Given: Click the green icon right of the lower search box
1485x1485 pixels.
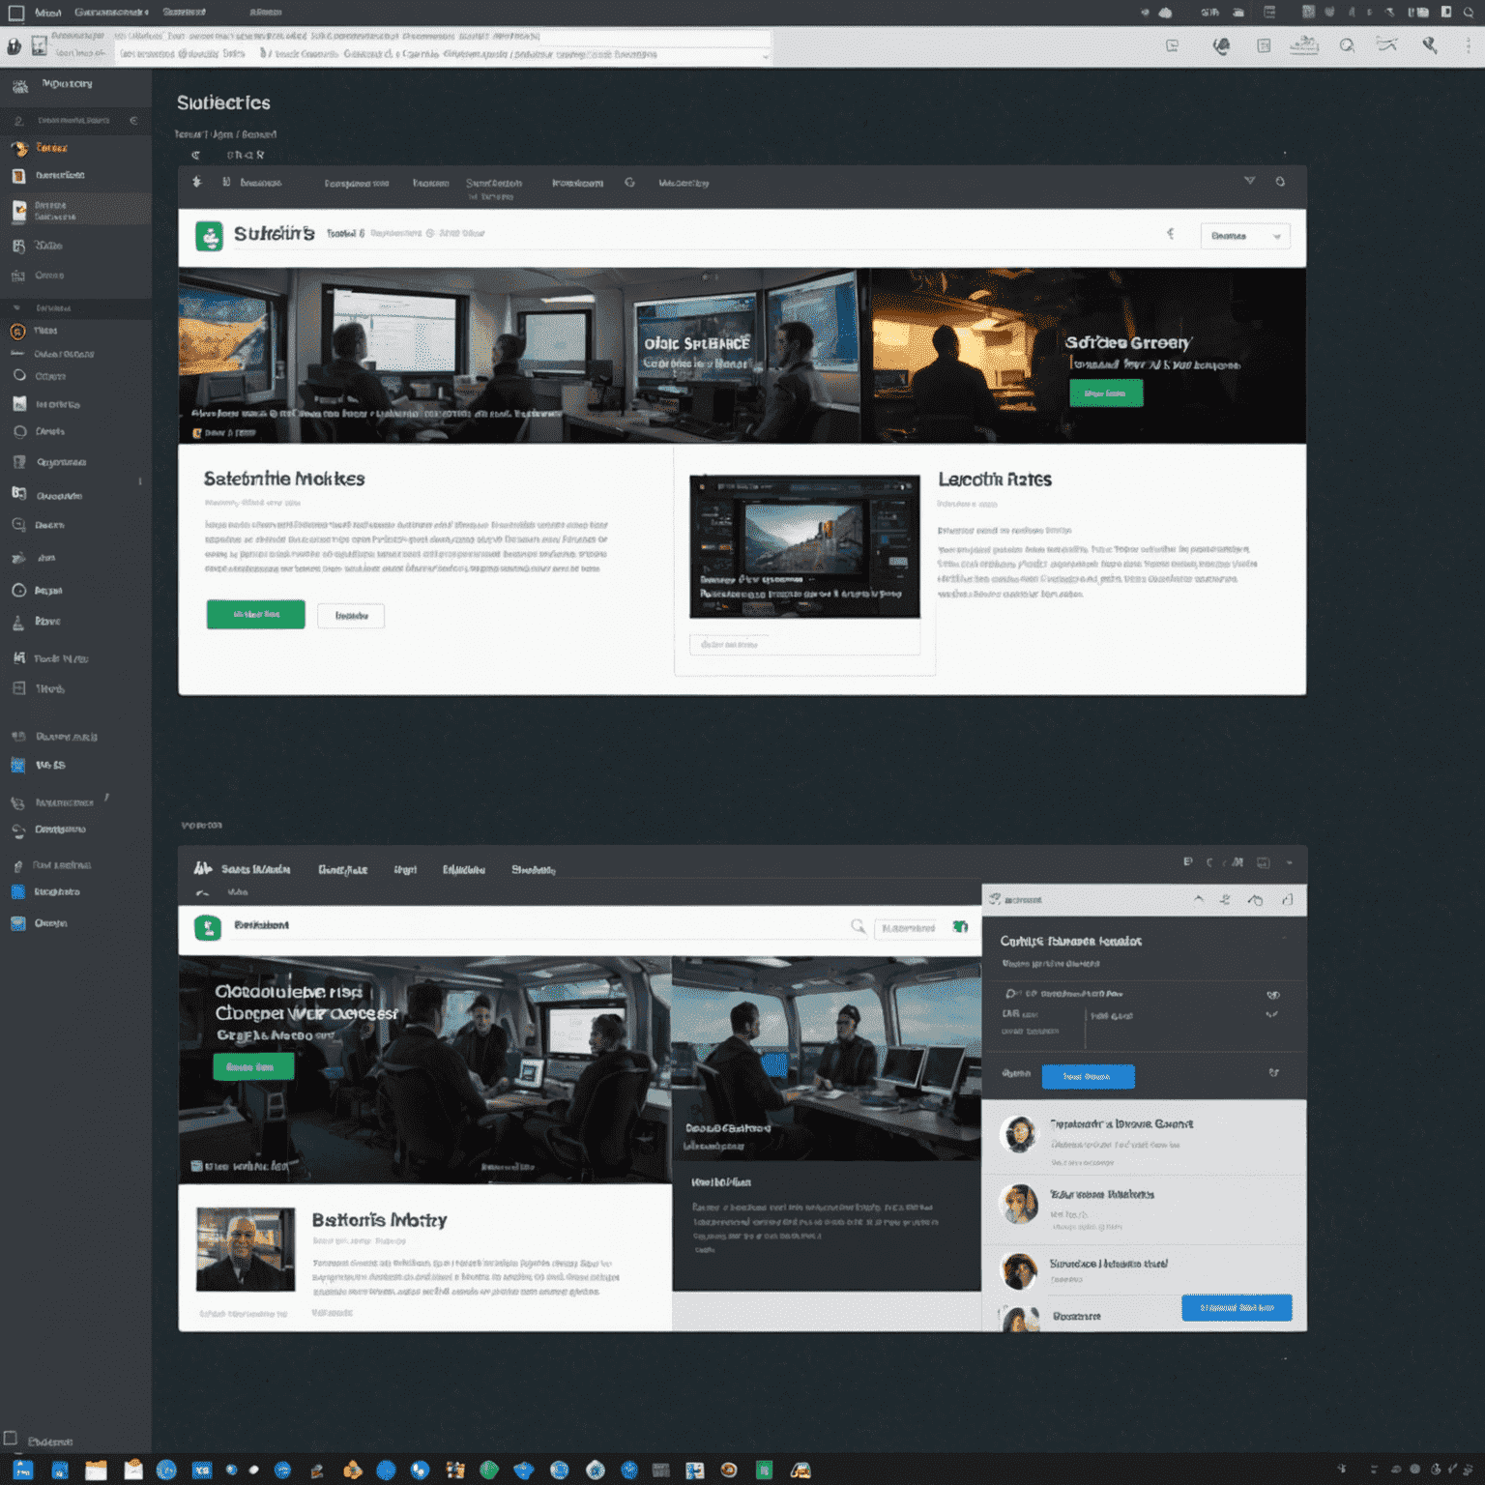Looking at the screenshot, I should 960,926.
